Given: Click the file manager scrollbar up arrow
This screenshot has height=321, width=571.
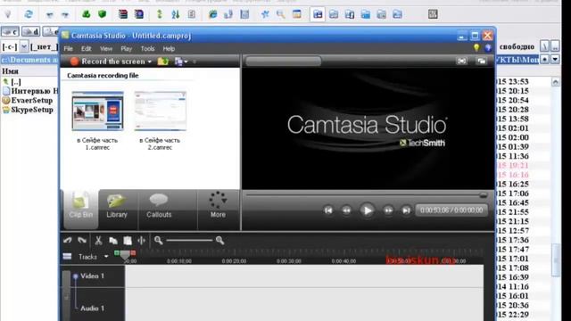Looking at the screenshot, I should pyautogui.click(x=555, y=82).
